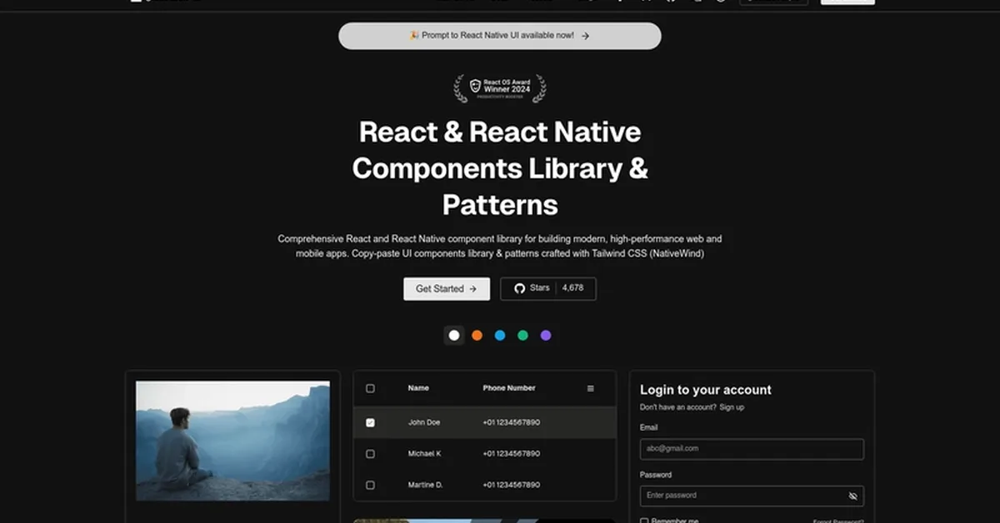Select the purple theme color swatch
1000x523 pixels.
point(546,335)
